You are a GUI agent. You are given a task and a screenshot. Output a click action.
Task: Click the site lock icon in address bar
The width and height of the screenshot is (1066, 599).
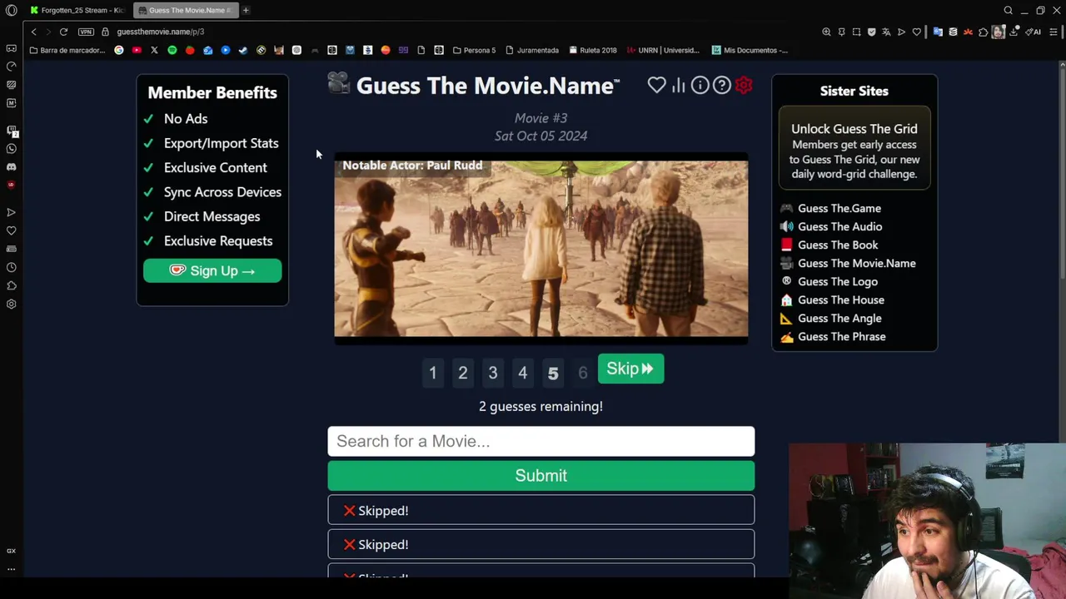click(x=105, y=32)
